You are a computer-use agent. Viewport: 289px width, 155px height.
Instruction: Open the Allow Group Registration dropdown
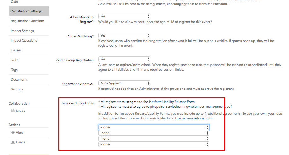click(x=124, y=59)
